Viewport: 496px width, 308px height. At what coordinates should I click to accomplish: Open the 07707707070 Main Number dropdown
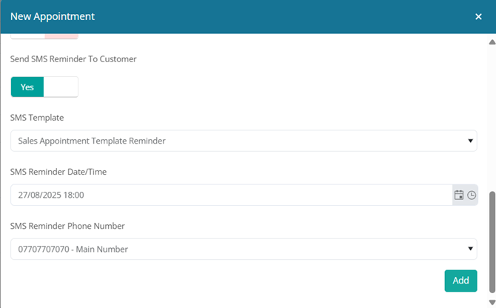[x=244, y=250]
